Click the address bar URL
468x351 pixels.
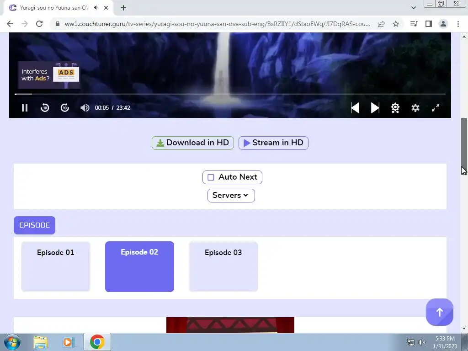(217, 24)
